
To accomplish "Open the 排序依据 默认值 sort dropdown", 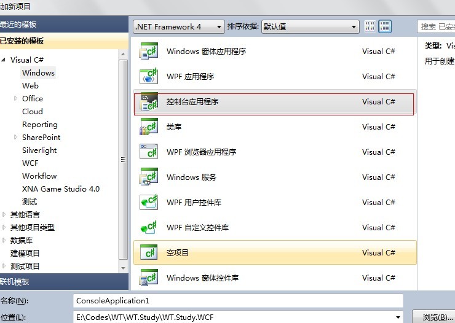I will [x=311, y=26].
